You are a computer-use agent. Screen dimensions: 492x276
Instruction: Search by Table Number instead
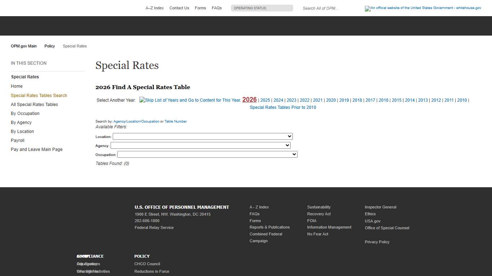pyautogui.click(x=175, y=121)
